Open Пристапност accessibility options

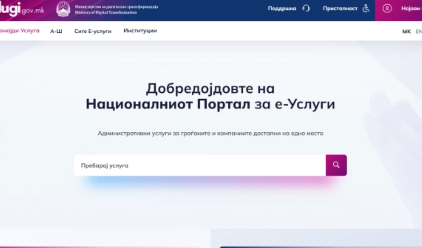click(x=340, y=9)
